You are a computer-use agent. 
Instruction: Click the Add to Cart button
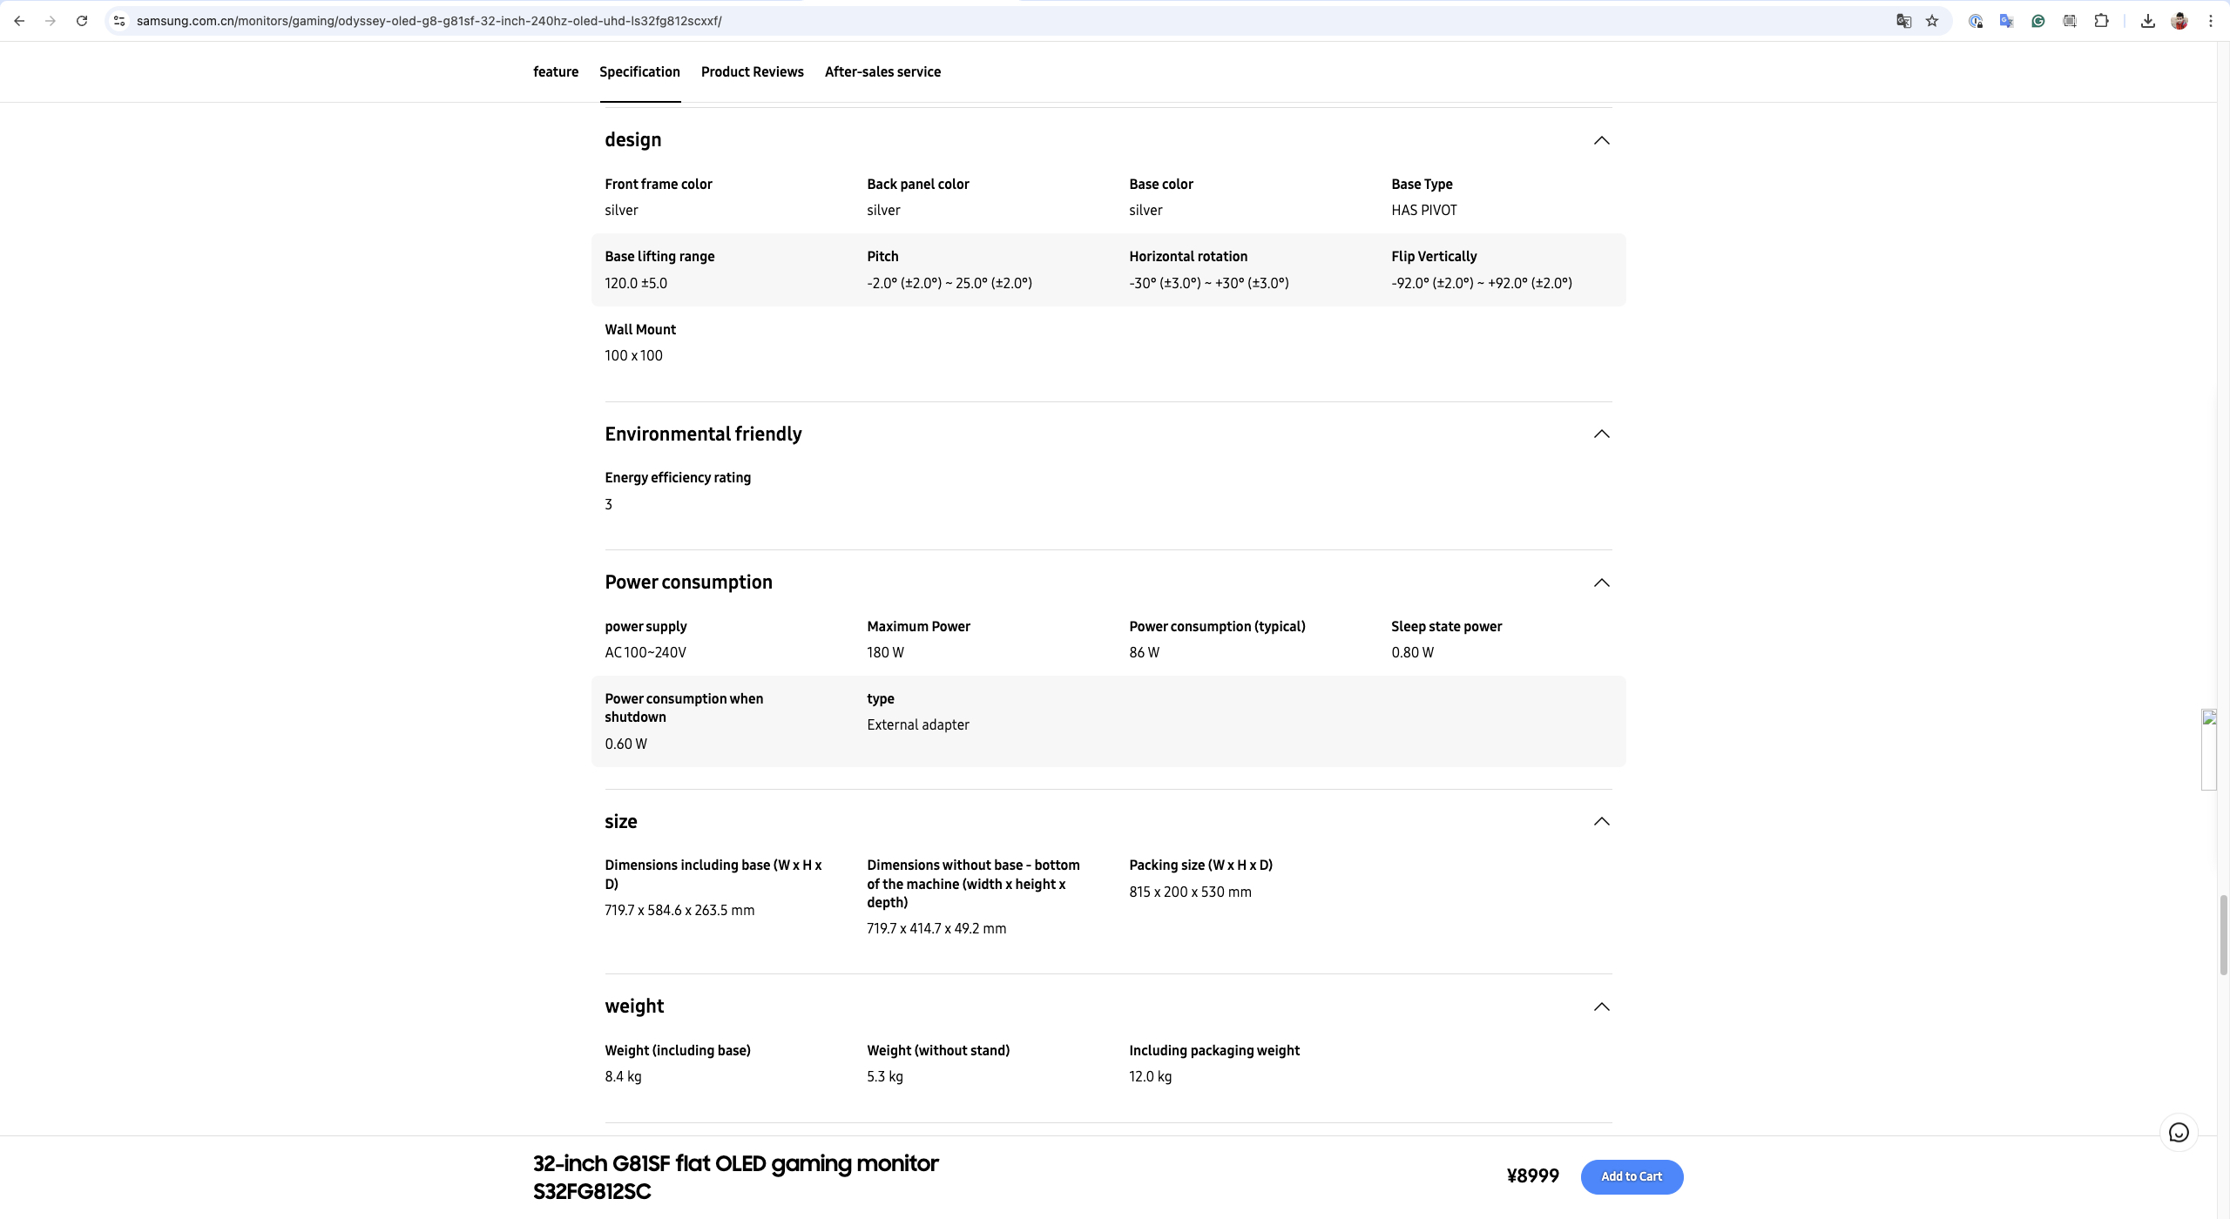click(x=1631, y=1176)
